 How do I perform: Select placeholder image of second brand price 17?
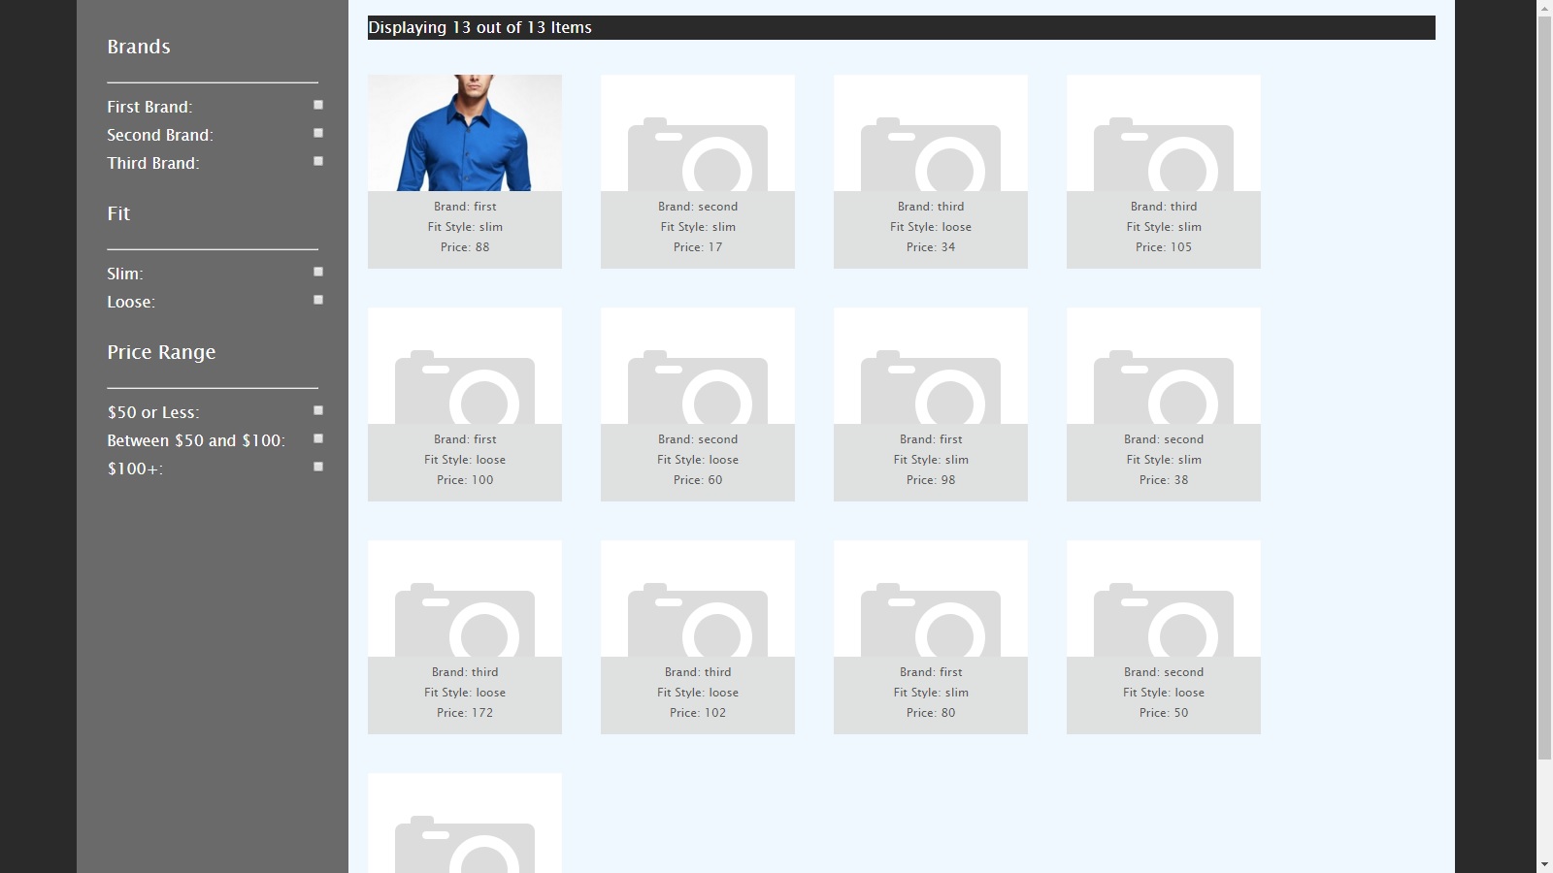click(x=698, y=133)
